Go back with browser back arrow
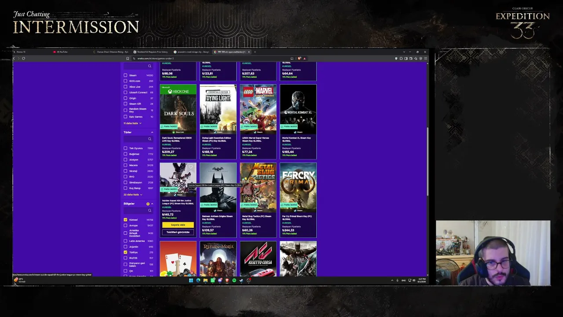Screen dimensions: 563x317 14,59
